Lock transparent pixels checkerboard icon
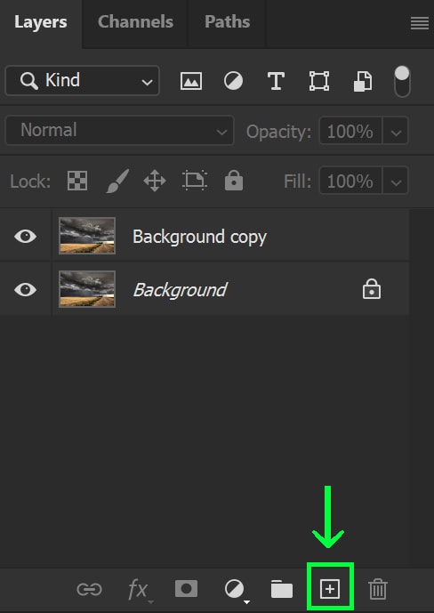Screen dimensions: 434x613 (77, 181)
